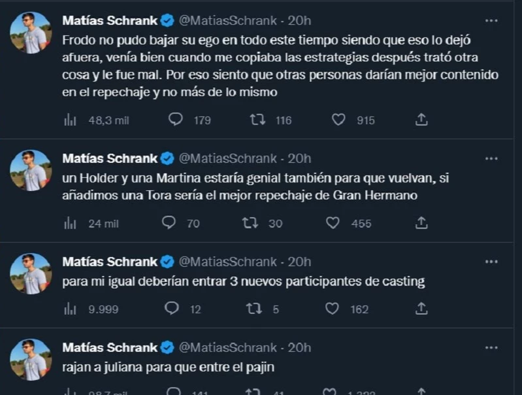Reply to the tweet about Frodo's ego
522x395 pixels.
[175, 120]
